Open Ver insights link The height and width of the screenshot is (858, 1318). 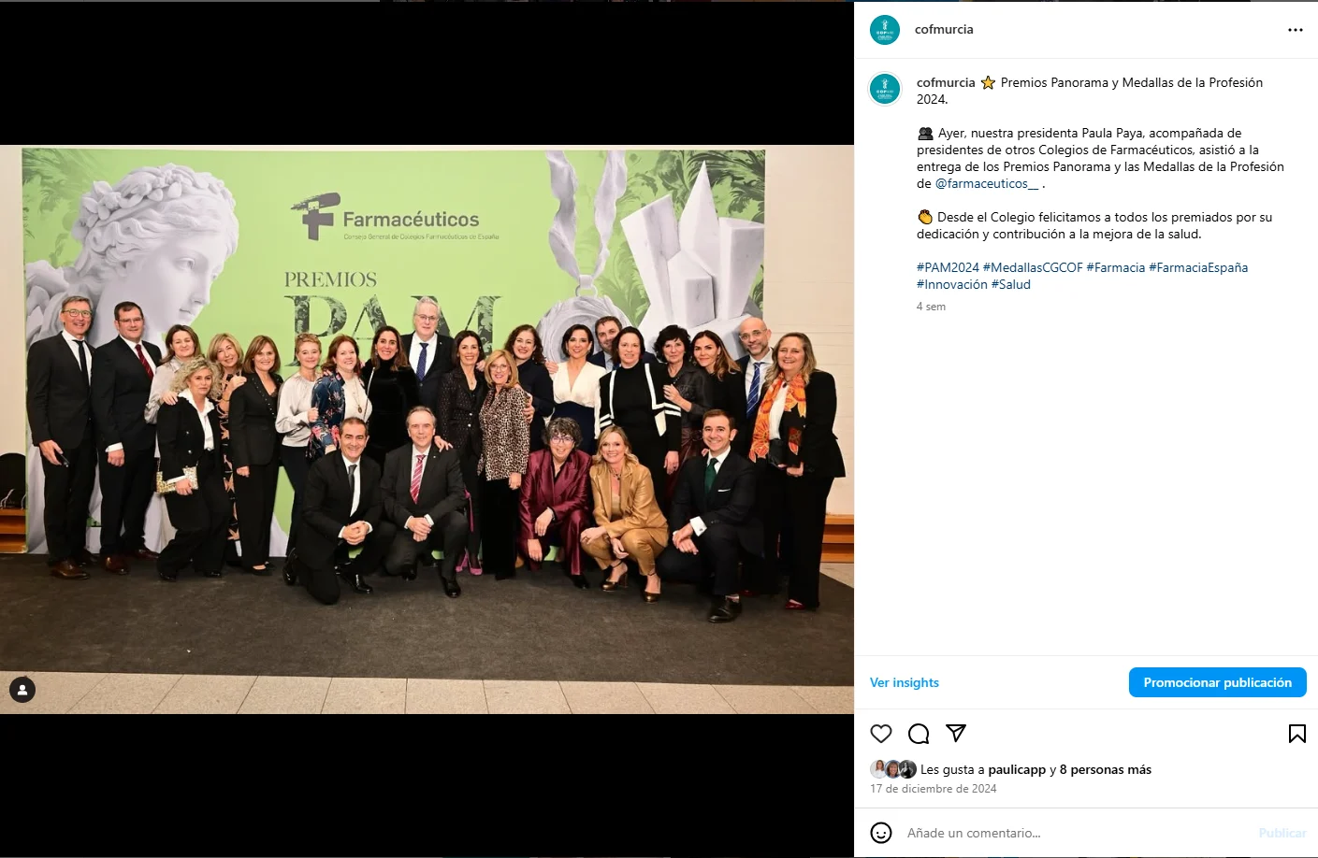pyautogui.click(x=905, y=682)
